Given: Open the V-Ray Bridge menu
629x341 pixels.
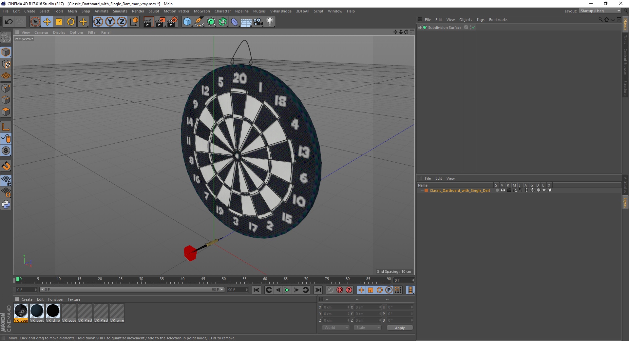Looking at the screenshot, I should coord(281,11).
